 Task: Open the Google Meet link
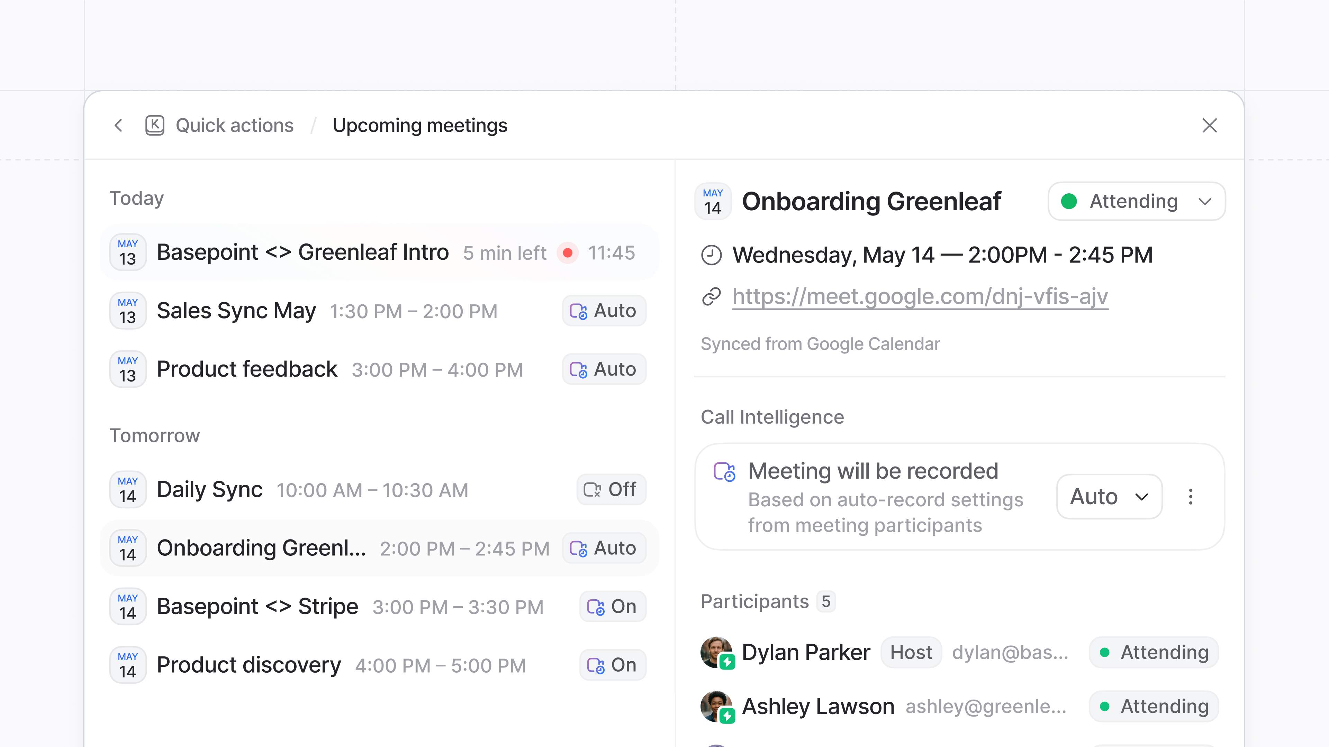(x=920, y=296)
